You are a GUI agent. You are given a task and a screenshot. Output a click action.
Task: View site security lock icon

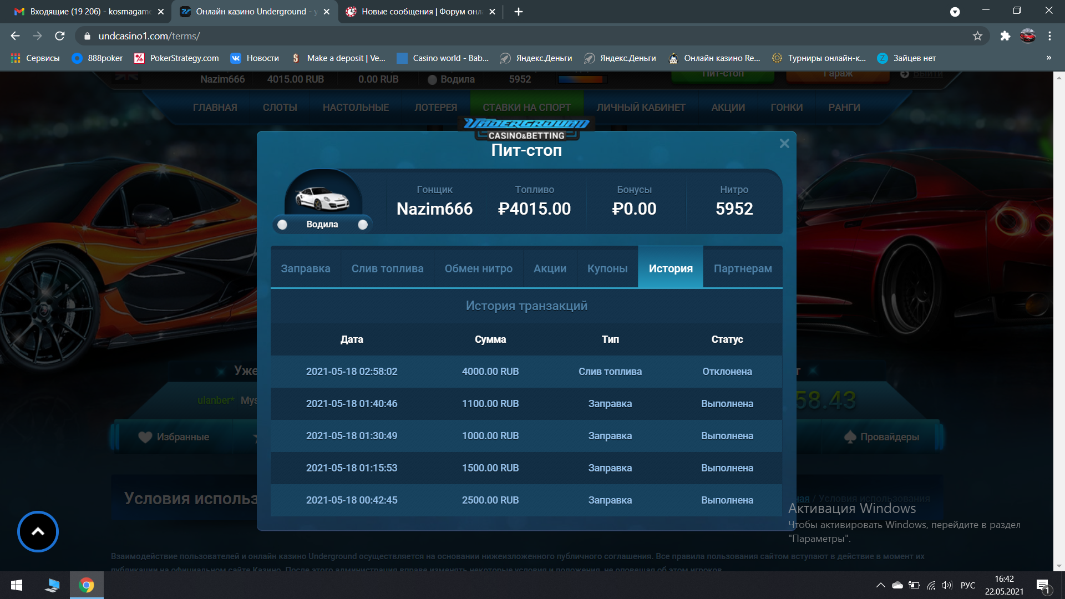coord(87,36)
